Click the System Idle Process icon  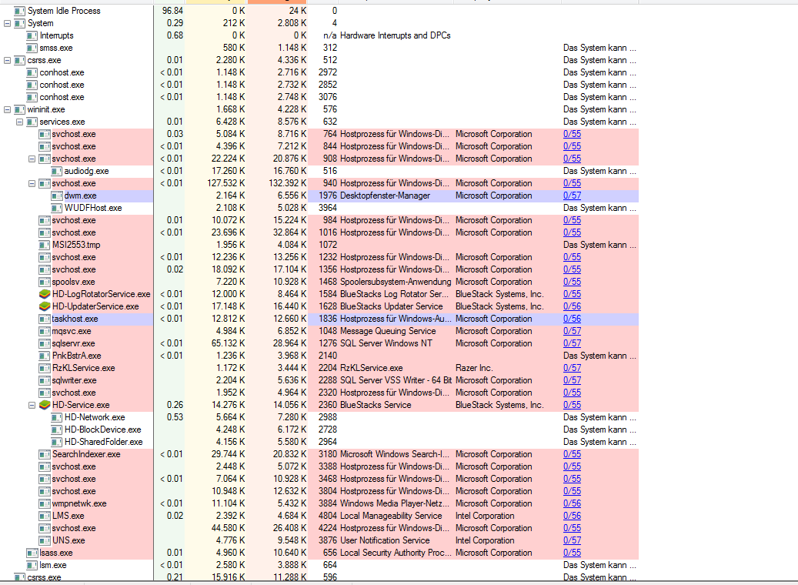tap(20, 11)
